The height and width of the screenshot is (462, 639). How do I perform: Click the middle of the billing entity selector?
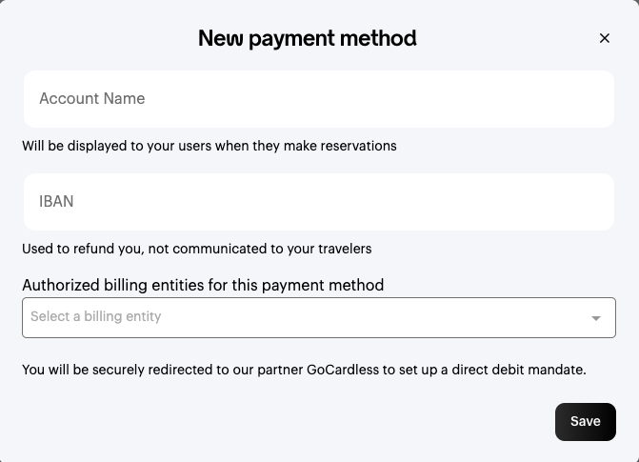click(x=318, y=317)
